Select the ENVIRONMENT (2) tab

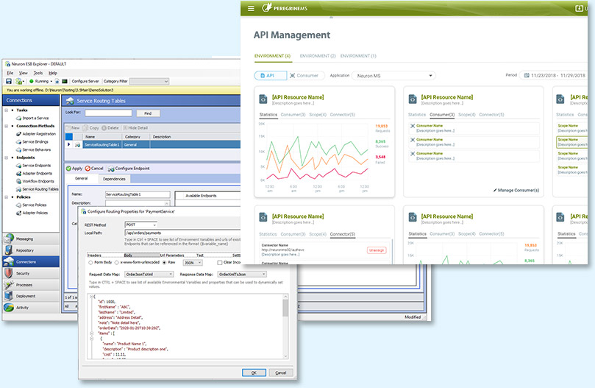coord(318,56)
